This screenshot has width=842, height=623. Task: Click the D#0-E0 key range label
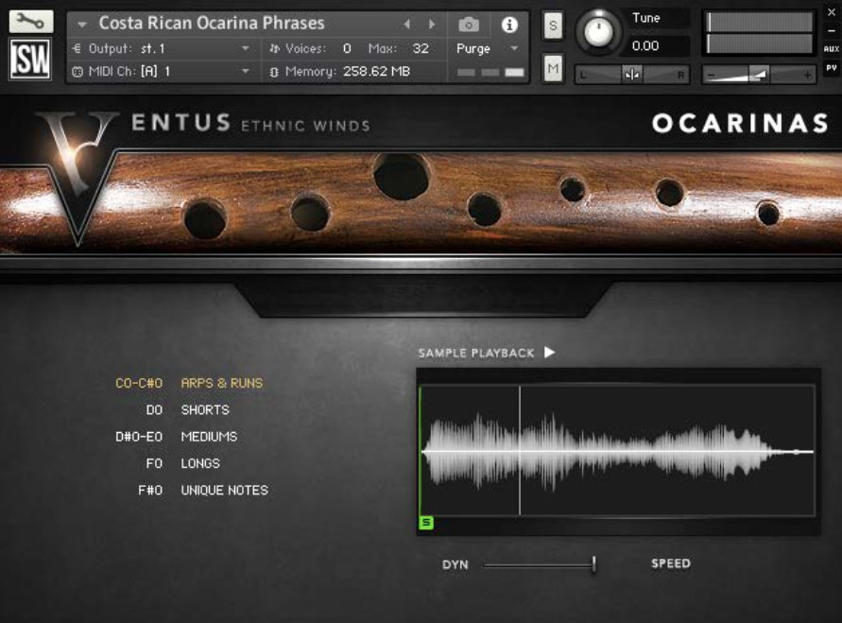click(139, 437)
